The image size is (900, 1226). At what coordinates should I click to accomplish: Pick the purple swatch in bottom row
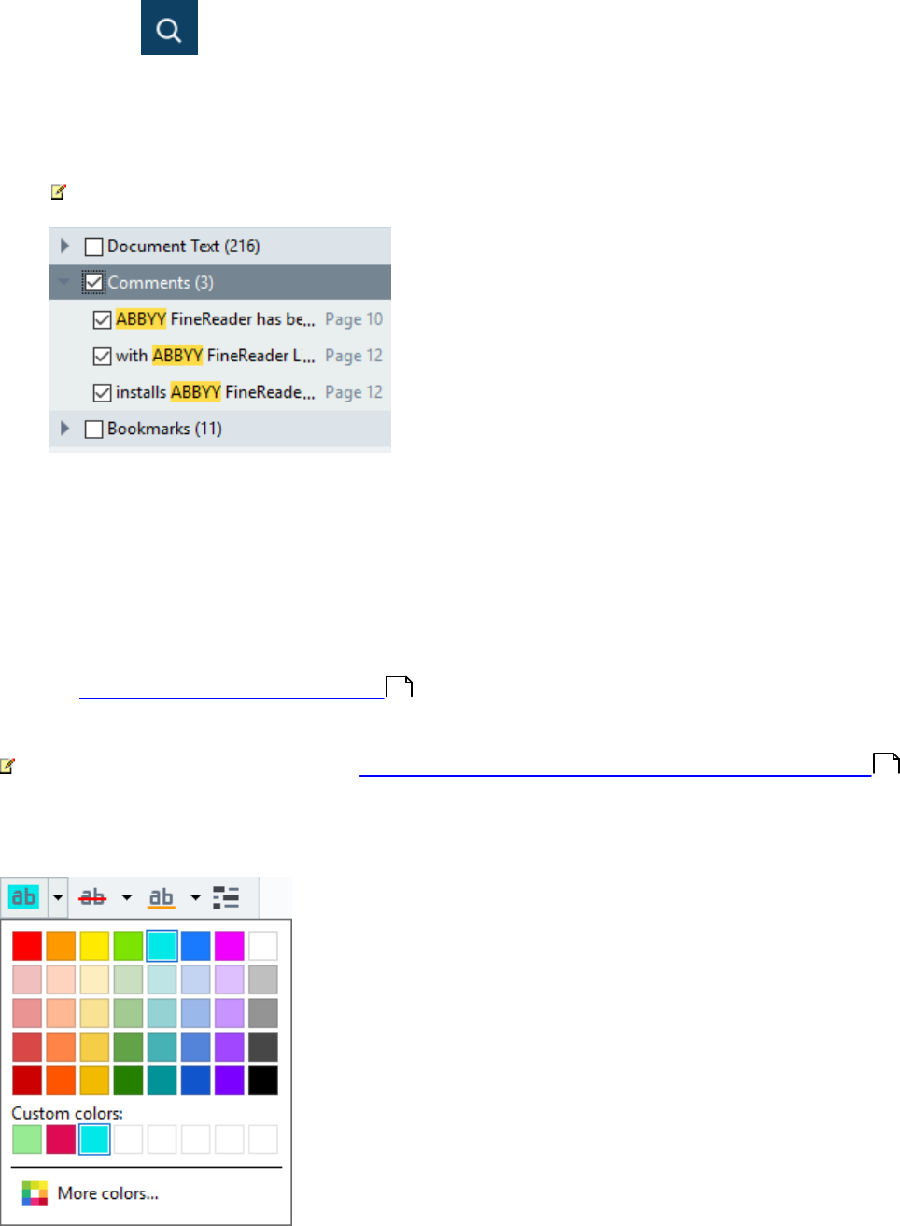229,1080
